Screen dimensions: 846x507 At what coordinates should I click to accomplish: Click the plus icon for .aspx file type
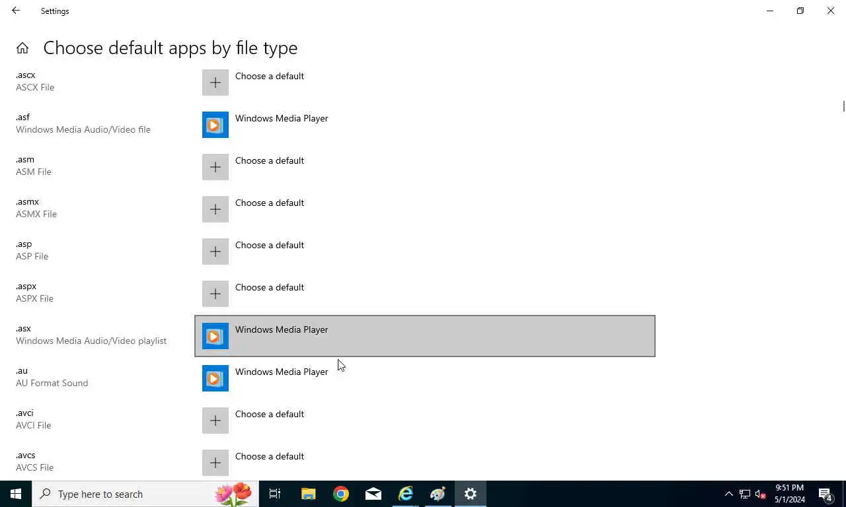click(215, 294)
